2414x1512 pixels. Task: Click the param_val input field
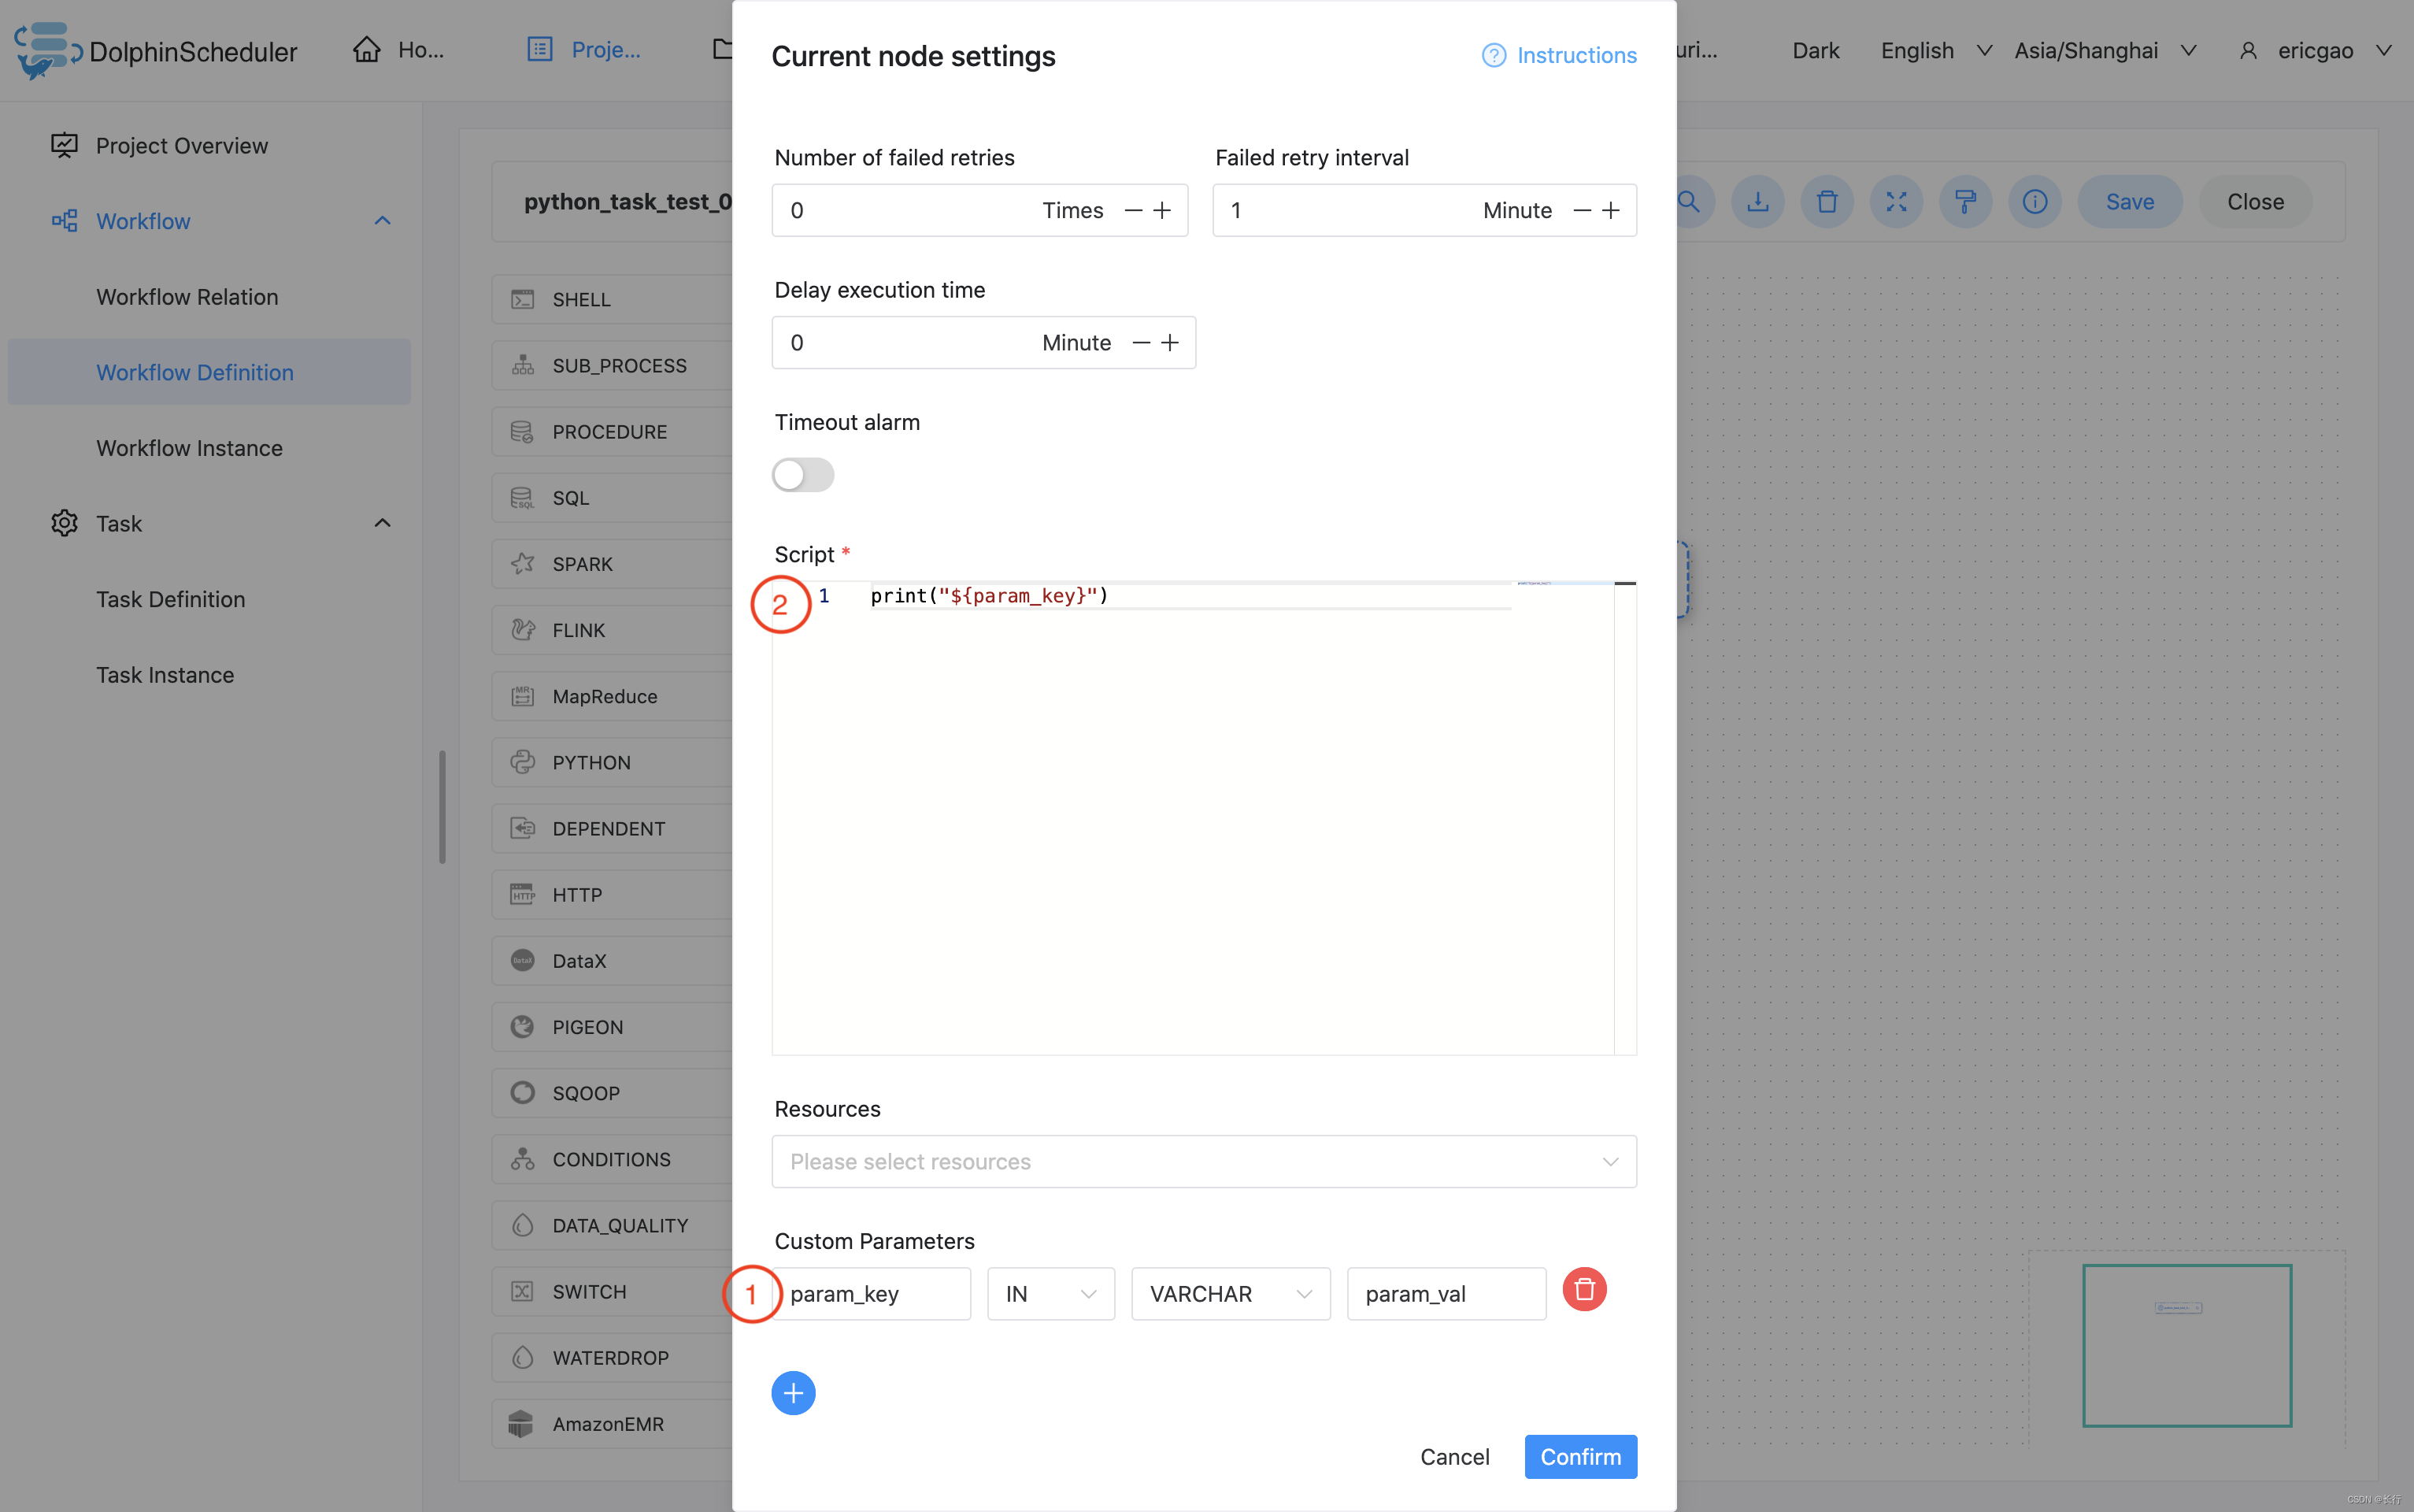click(x=1446, y=1292)
